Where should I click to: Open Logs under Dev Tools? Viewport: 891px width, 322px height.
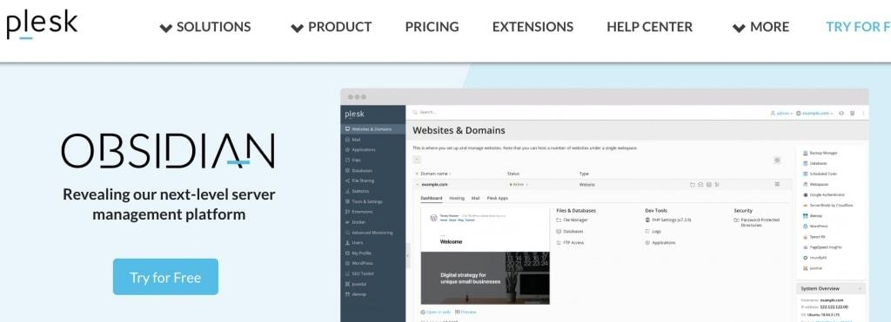coord(653,231)
